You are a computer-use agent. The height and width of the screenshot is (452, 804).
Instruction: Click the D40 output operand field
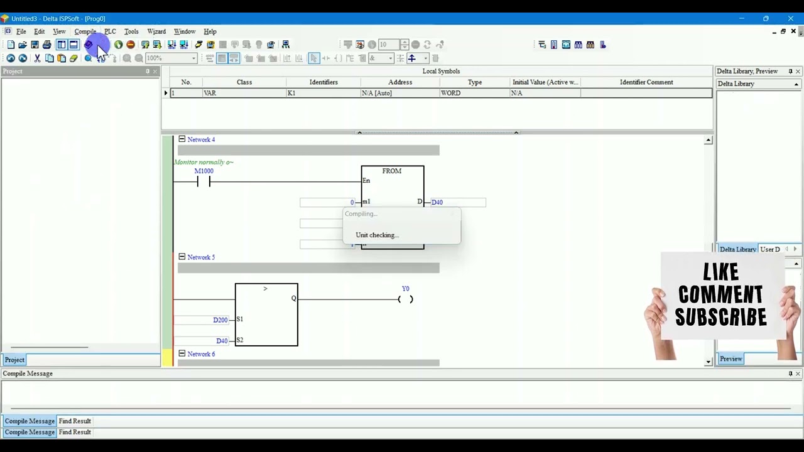(458, 202)
